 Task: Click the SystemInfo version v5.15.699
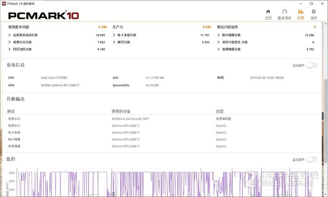(152, 85)
